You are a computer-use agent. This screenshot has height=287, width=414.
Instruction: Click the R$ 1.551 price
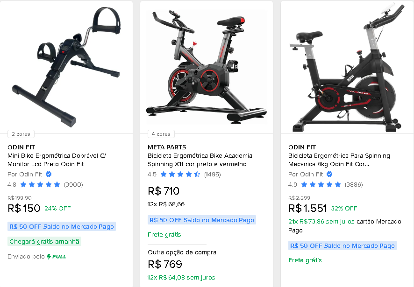pos(307,208)
